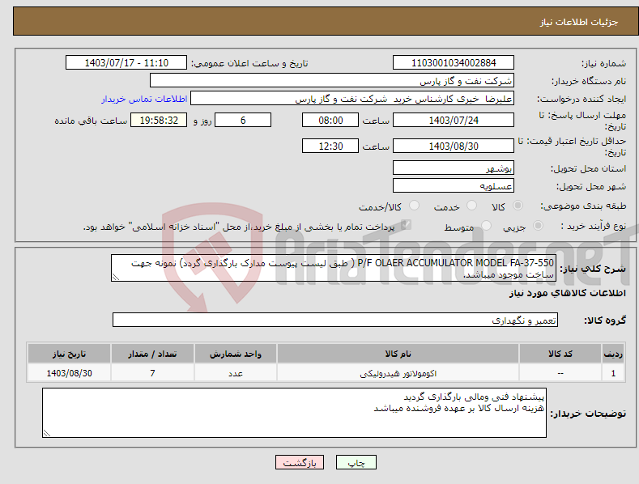Click the response deadline date 1403/07/24
639x484 pixels.
click(454, 120)
